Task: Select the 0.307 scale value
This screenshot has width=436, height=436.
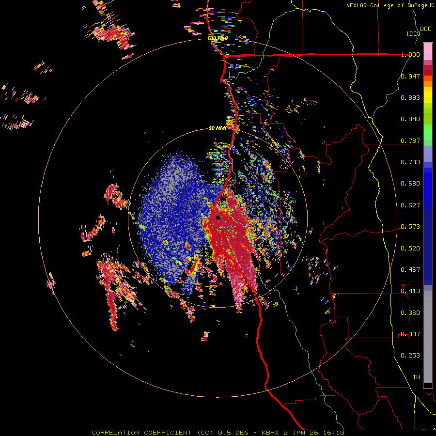Action: point(410,334)
